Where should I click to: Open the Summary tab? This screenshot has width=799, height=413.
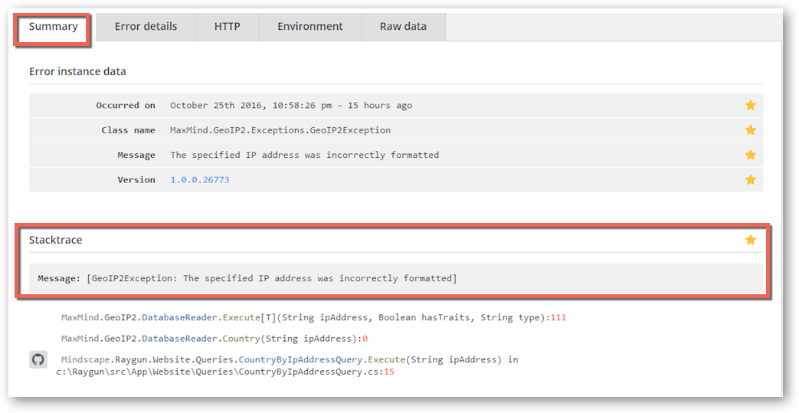click(53, 27)
